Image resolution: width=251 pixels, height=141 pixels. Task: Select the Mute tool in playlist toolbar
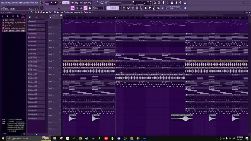coord(44,12)
